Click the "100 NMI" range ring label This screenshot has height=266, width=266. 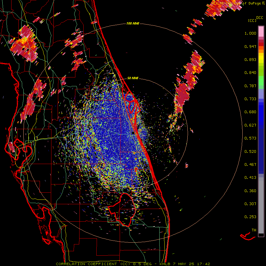[x=133, y=23]
